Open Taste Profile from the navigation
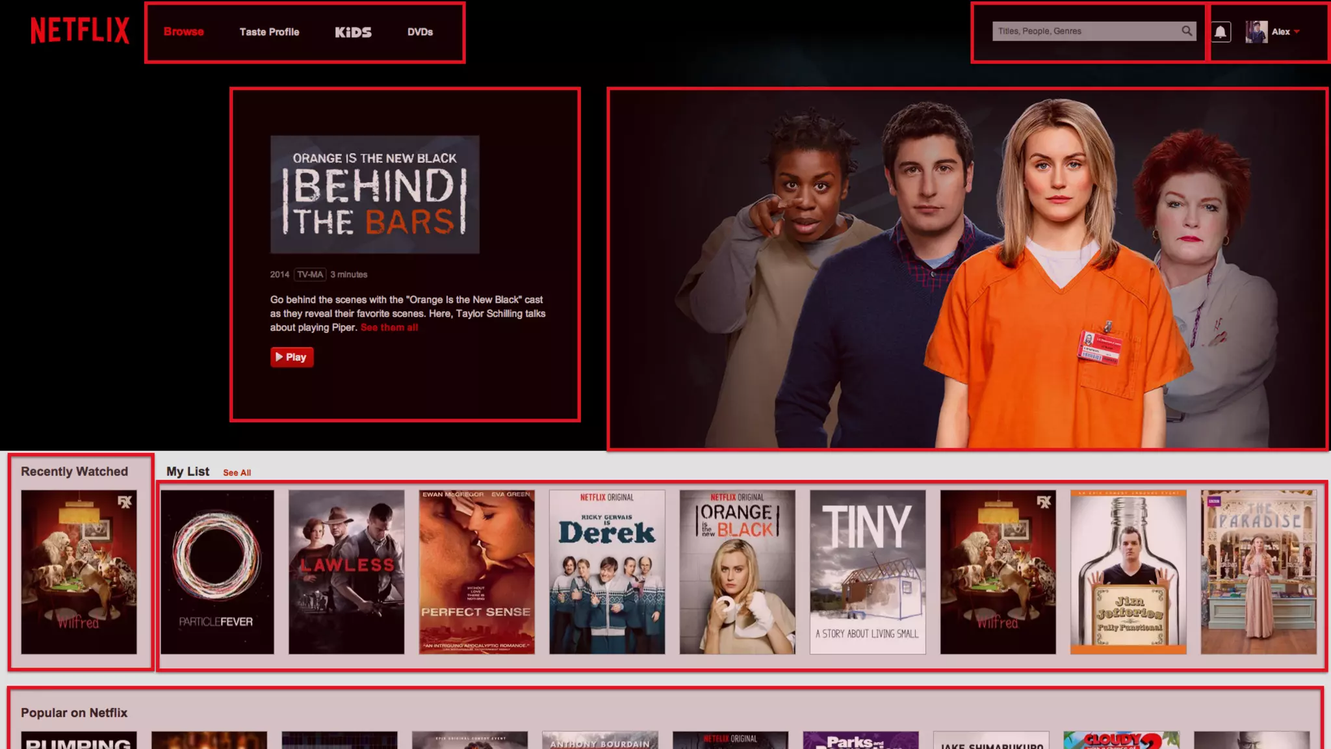This screenshot has height=749, width=1331. pos(269,32)
